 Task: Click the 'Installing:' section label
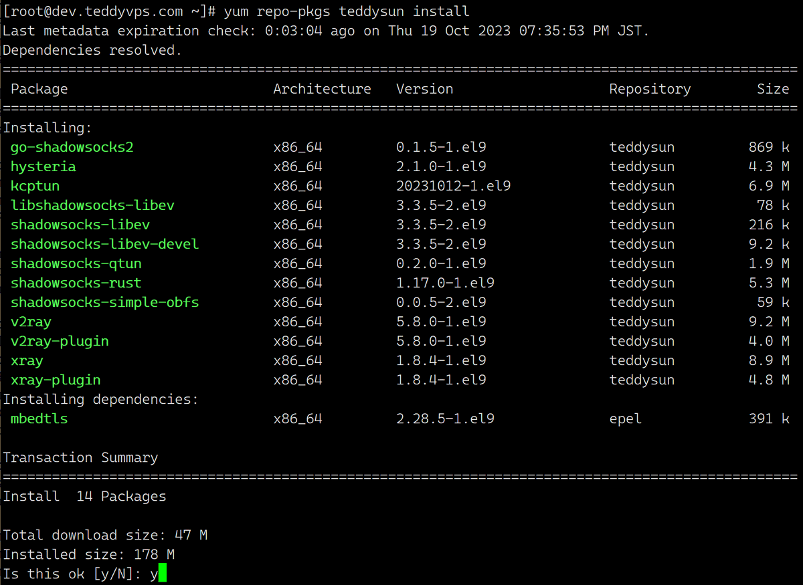tap(48, 128)
